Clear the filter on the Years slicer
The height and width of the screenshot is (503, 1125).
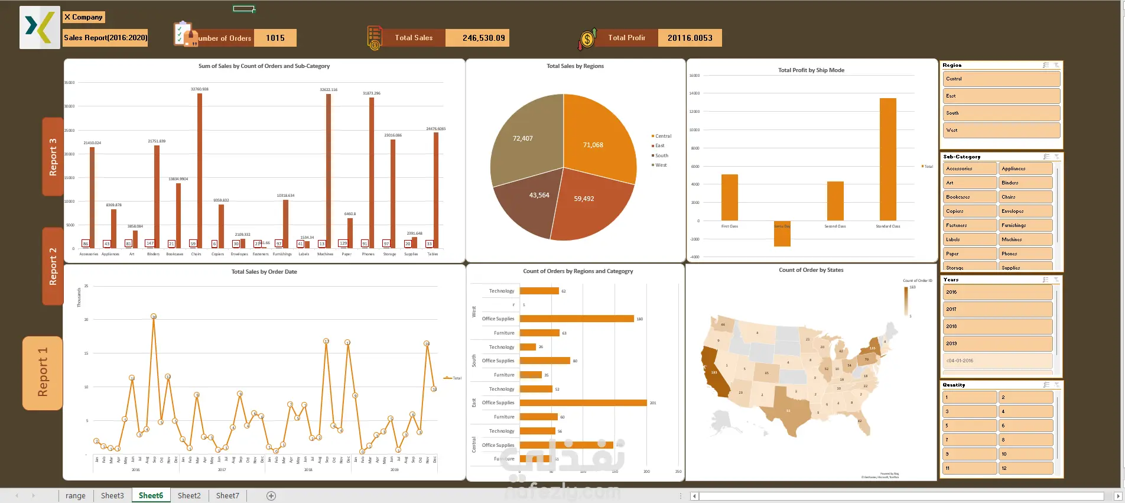(1056, 280)
